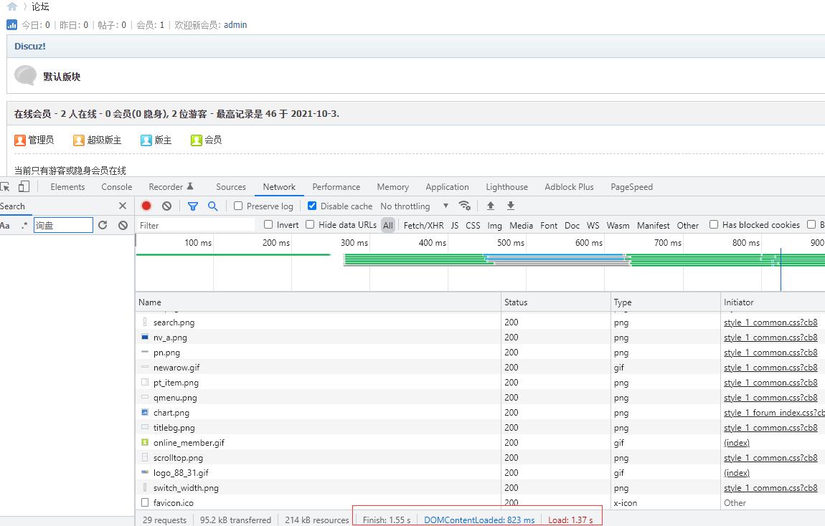
Task: Filter requests by Fetch/XHR type
Action: [x=423, y=226]
